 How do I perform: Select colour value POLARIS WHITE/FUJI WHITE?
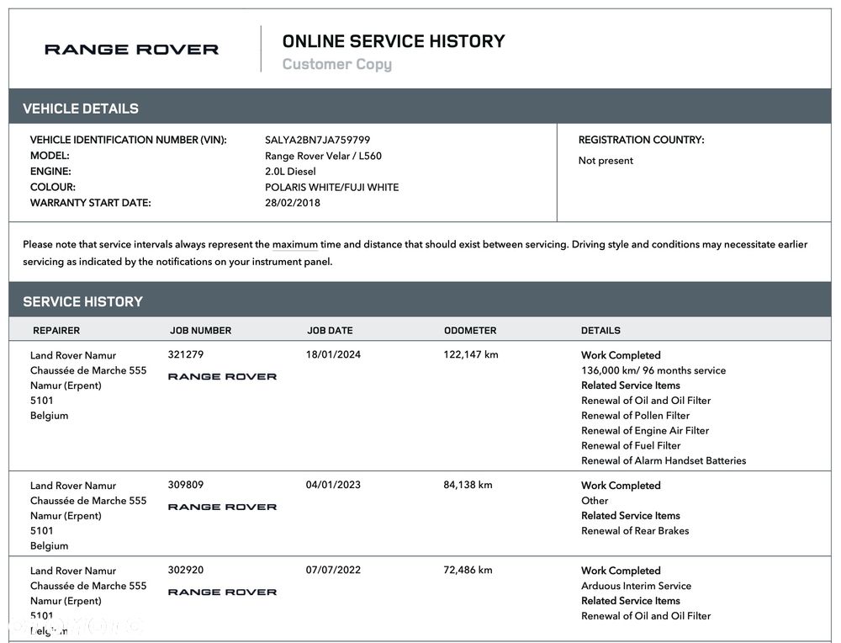[332, 188]
